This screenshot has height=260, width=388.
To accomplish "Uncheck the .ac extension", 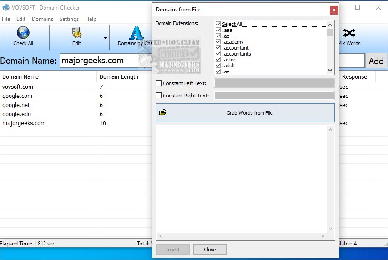I will [218, 36].
